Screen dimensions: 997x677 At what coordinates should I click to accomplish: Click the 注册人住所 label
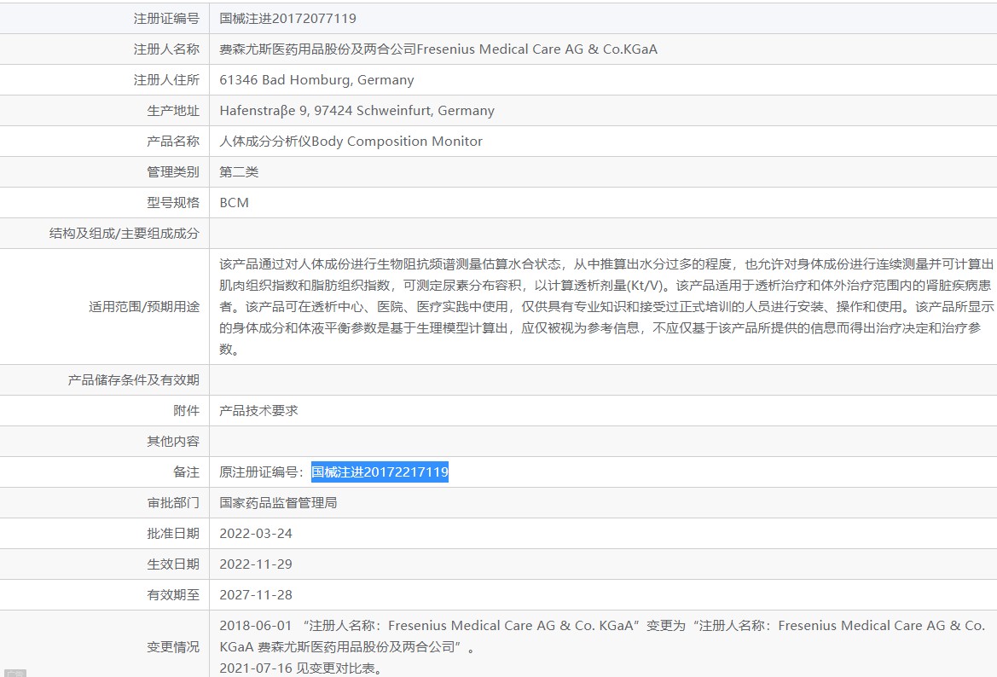(x=166, y=79)
